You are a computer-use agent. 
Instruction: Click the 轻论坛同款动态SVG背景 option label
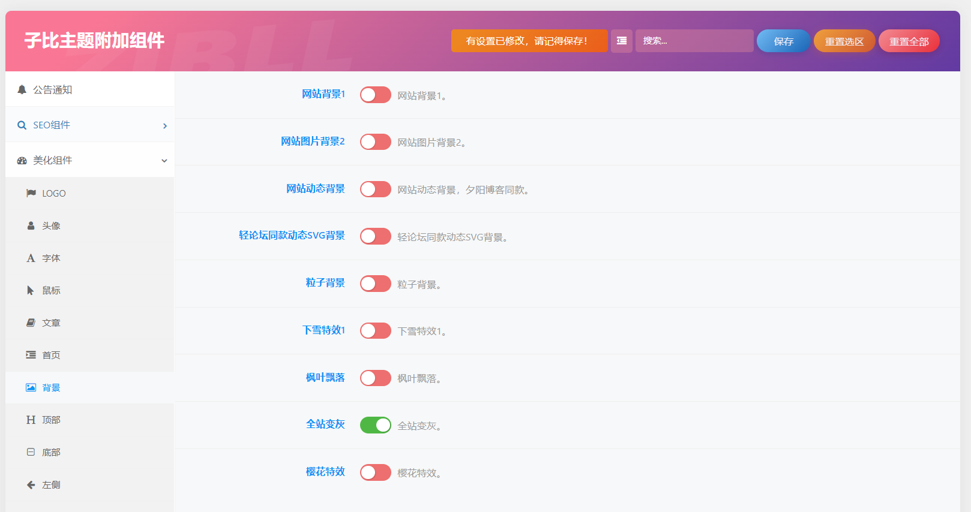pyautogui.click(x=292, y=236)
